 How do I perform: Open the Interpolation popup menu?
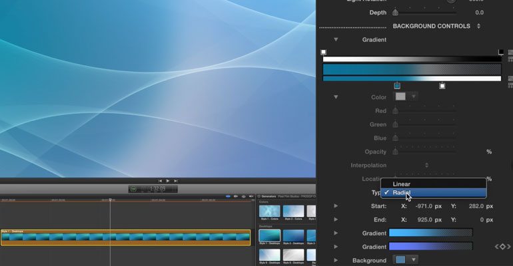(x=426, y=165)
